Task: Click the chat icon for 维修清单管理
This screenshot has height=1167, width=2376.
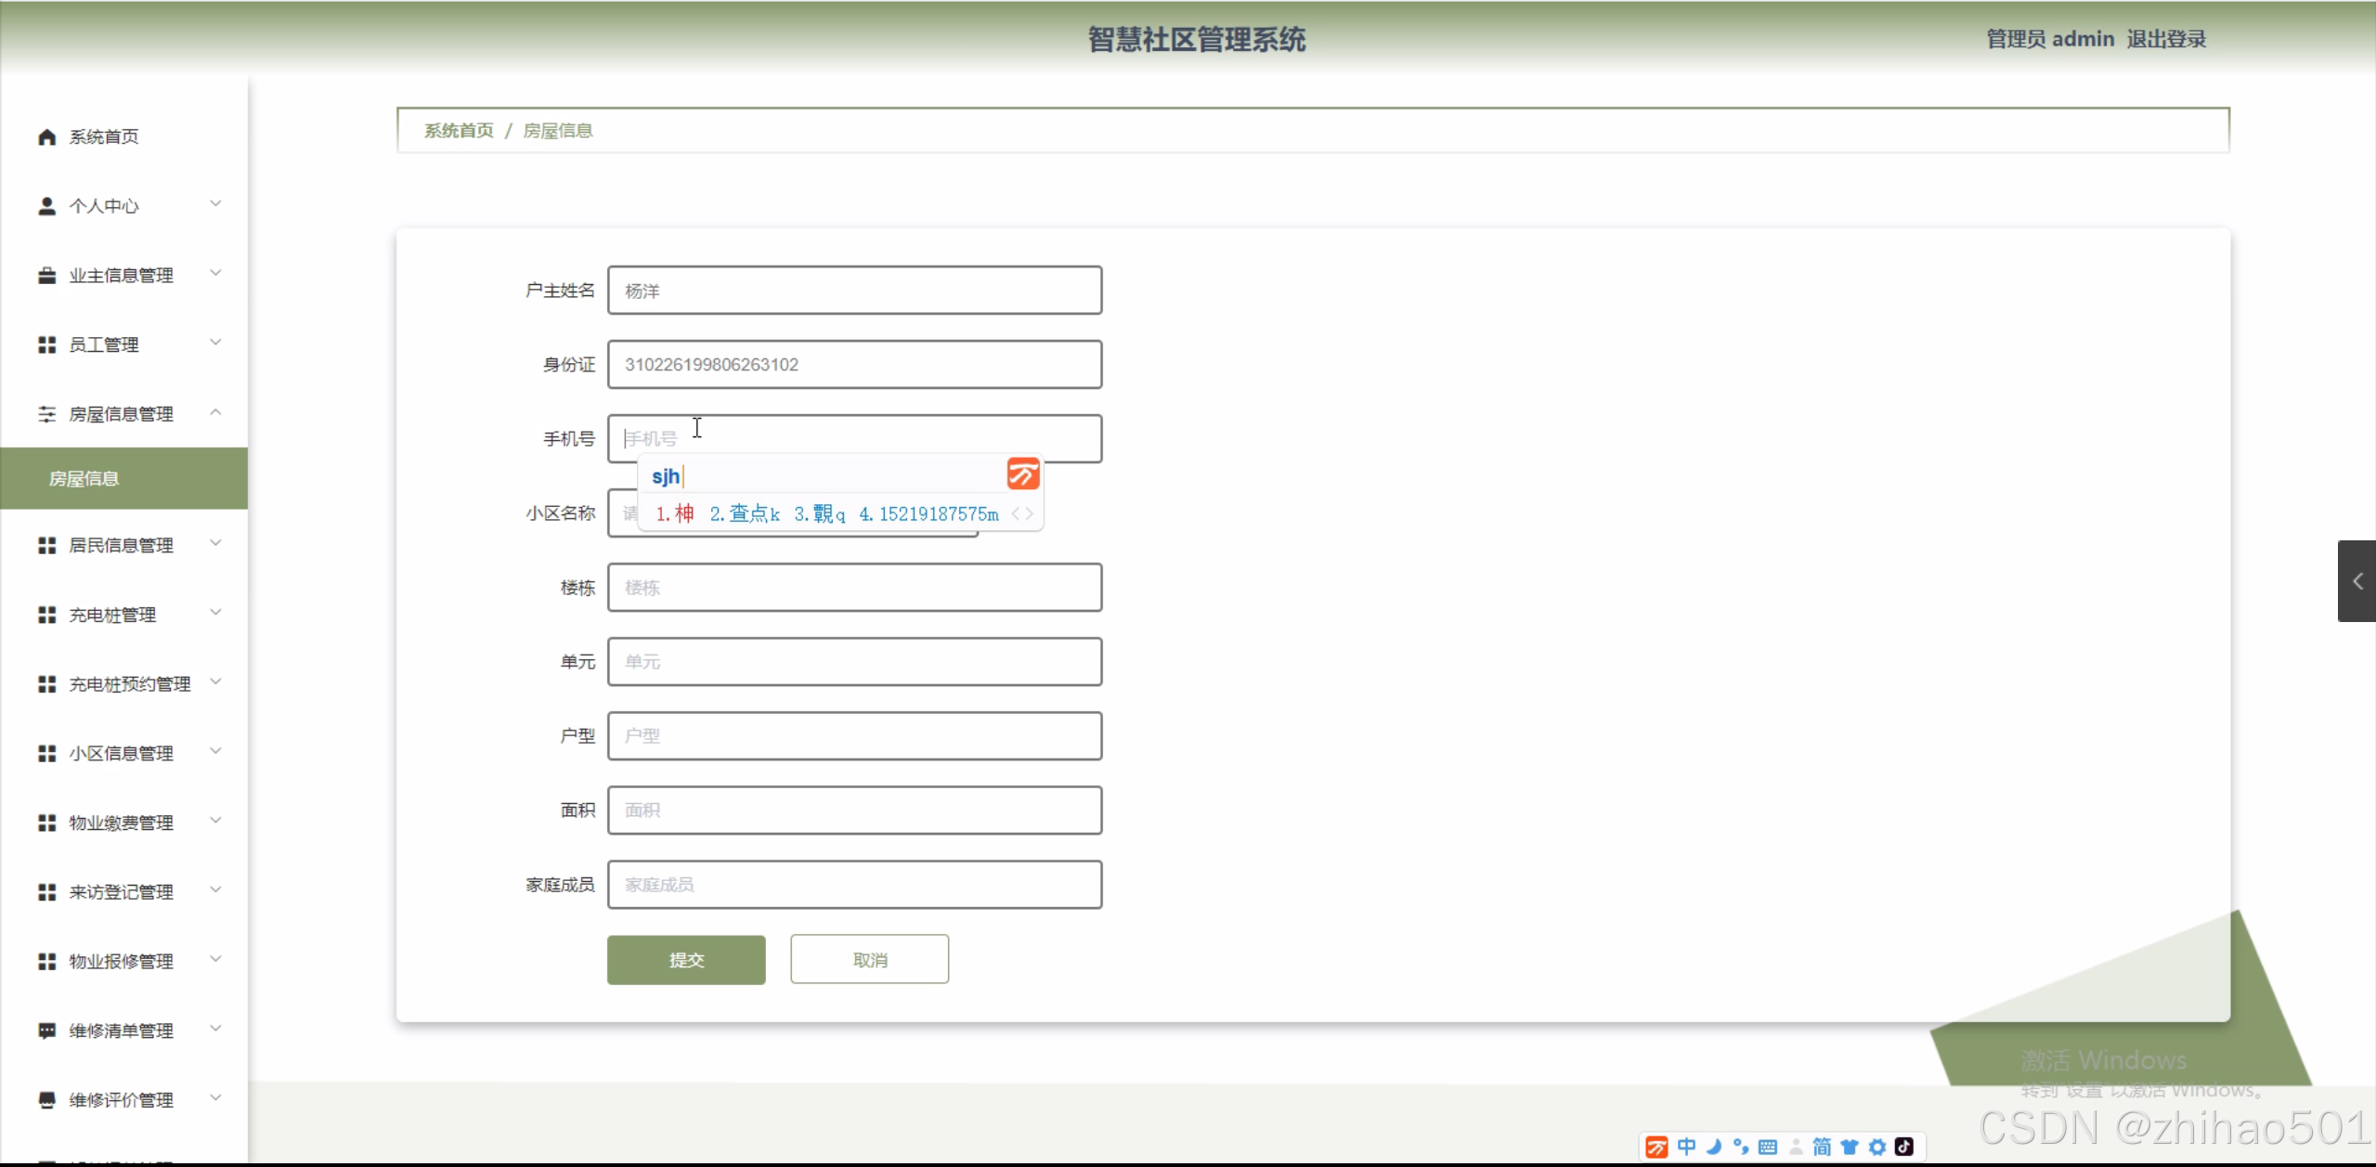Action: pyautogui.click(x=46, y=1031)
